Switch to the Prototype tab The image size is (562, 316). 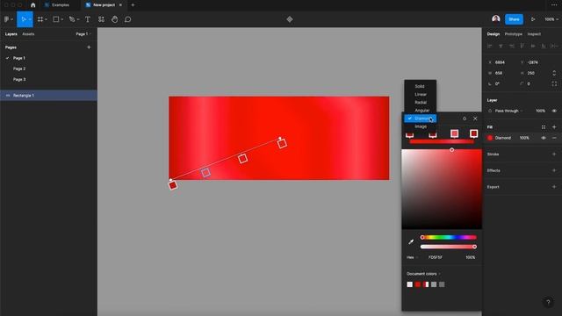513,34
